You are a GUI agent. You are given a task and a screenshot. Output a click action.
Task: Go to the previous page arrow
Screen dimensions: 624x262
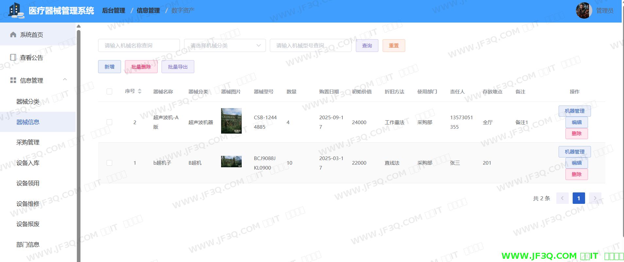[562, 198]
